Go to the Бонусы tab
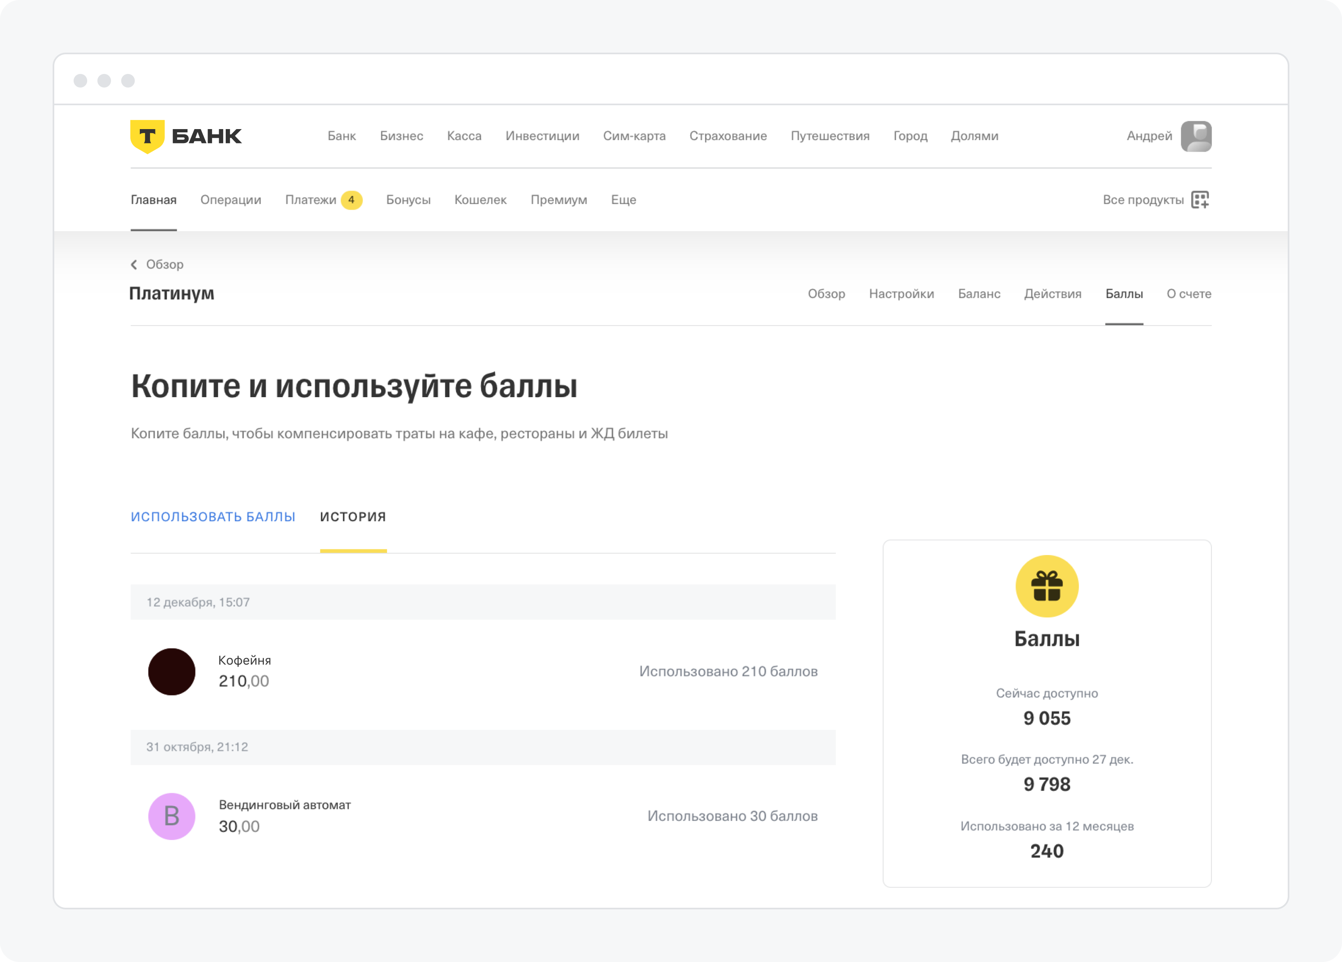The image size is (1342, 962). [x=408, y=200]
